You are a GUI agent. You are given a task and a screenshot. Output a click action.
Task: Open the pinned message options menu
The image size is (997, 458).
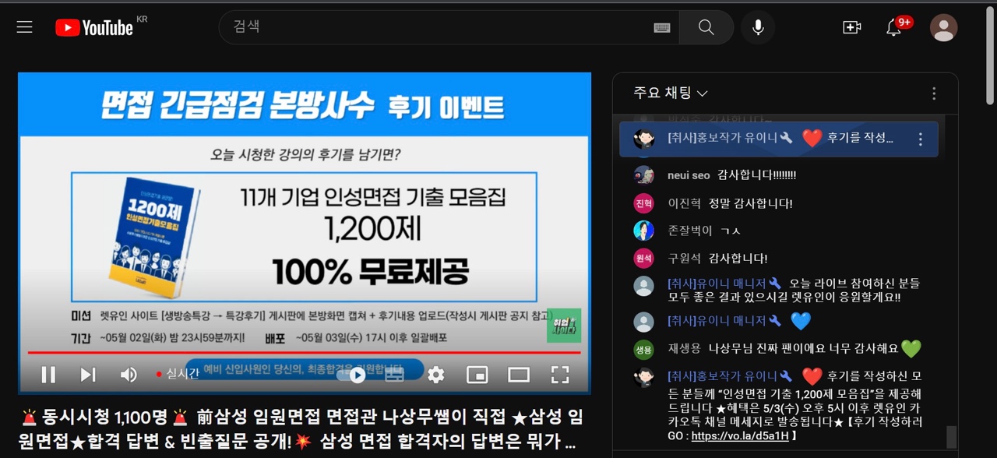pyautogui.click(x=921, y=139)
